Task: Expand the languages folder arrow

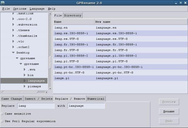Action: tap(24, 81)
